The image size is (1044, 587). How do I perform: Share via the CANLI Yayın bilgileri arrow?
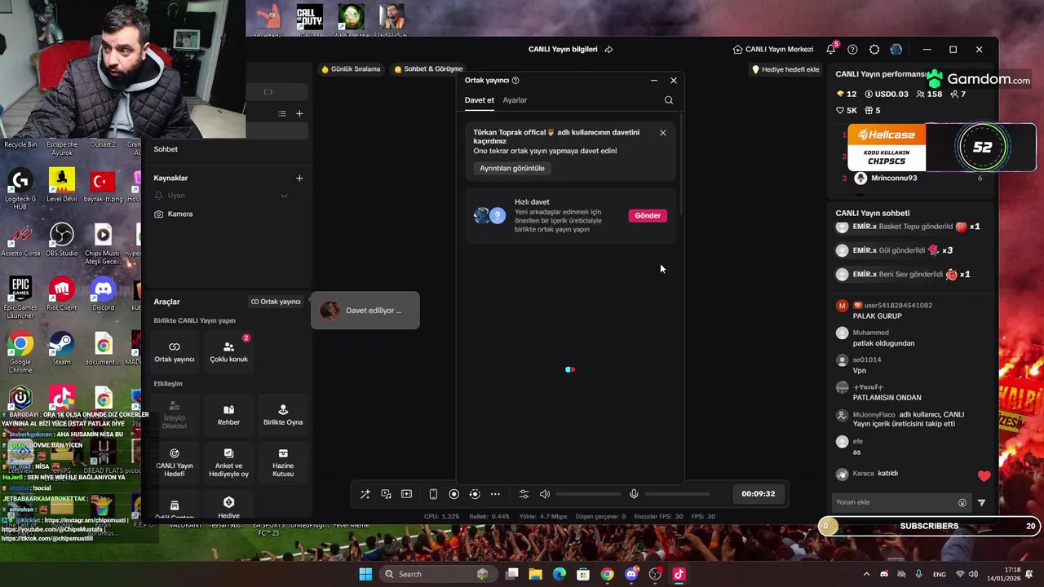point(608,50)
